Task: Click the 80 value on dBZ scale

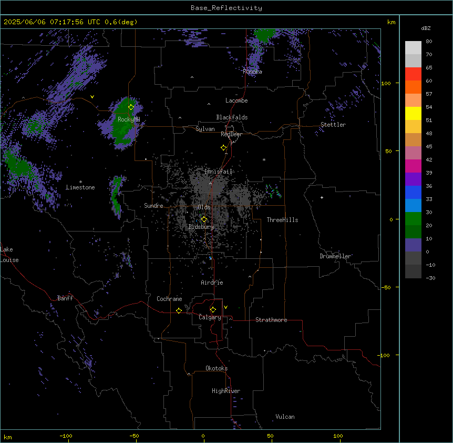Action: 429,42
